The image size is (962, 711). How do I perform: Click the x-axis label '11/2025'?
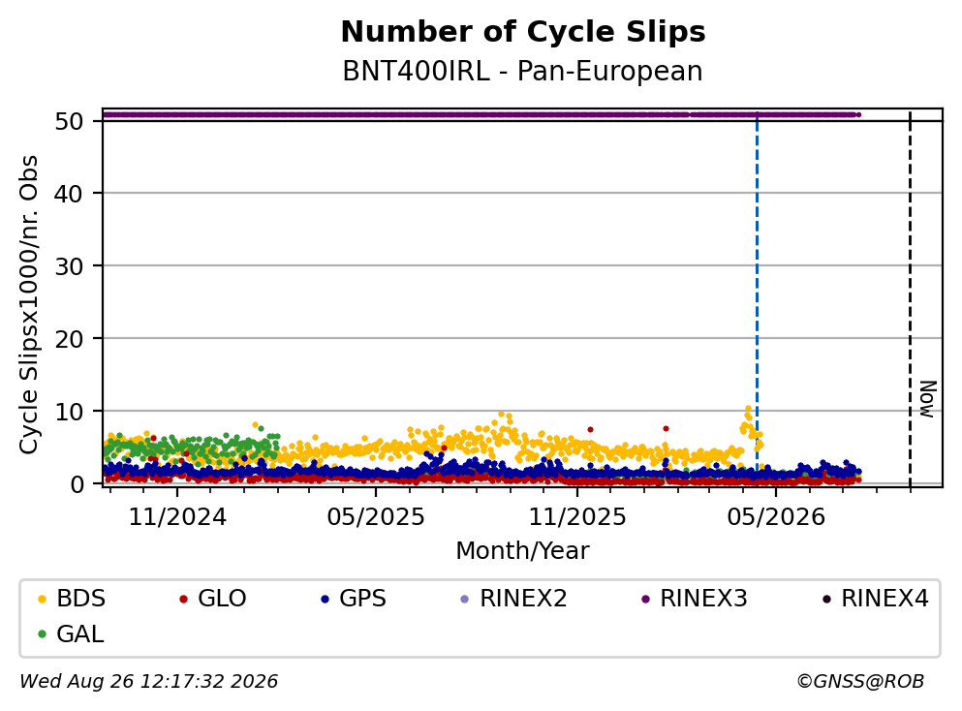coord(577,517)
